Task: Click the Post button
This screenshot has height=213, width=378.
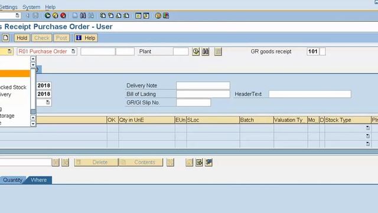Action: tap(61, 38)
